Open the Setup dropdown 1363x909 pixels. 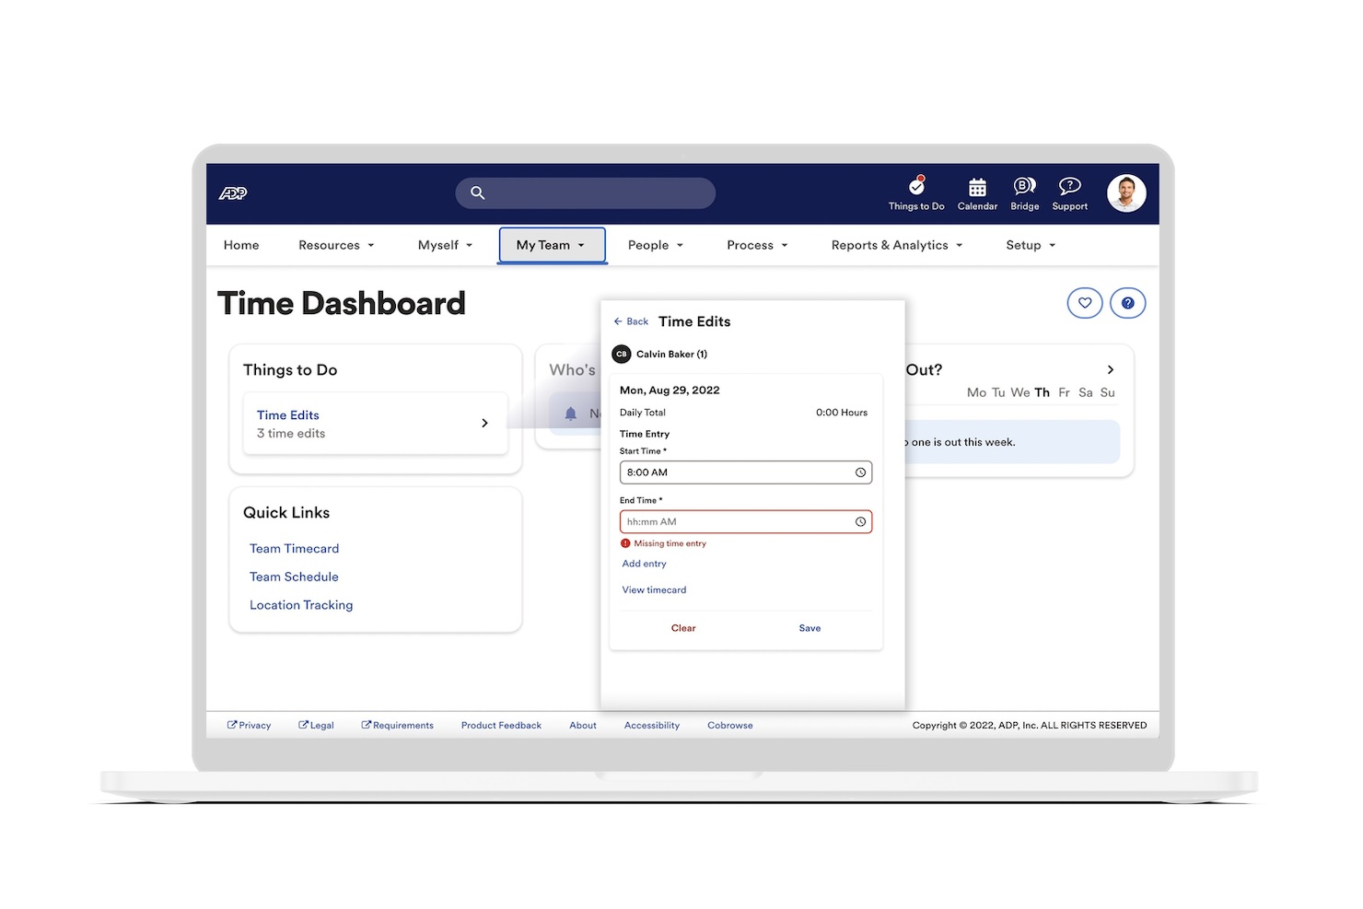pos(1030,245)
